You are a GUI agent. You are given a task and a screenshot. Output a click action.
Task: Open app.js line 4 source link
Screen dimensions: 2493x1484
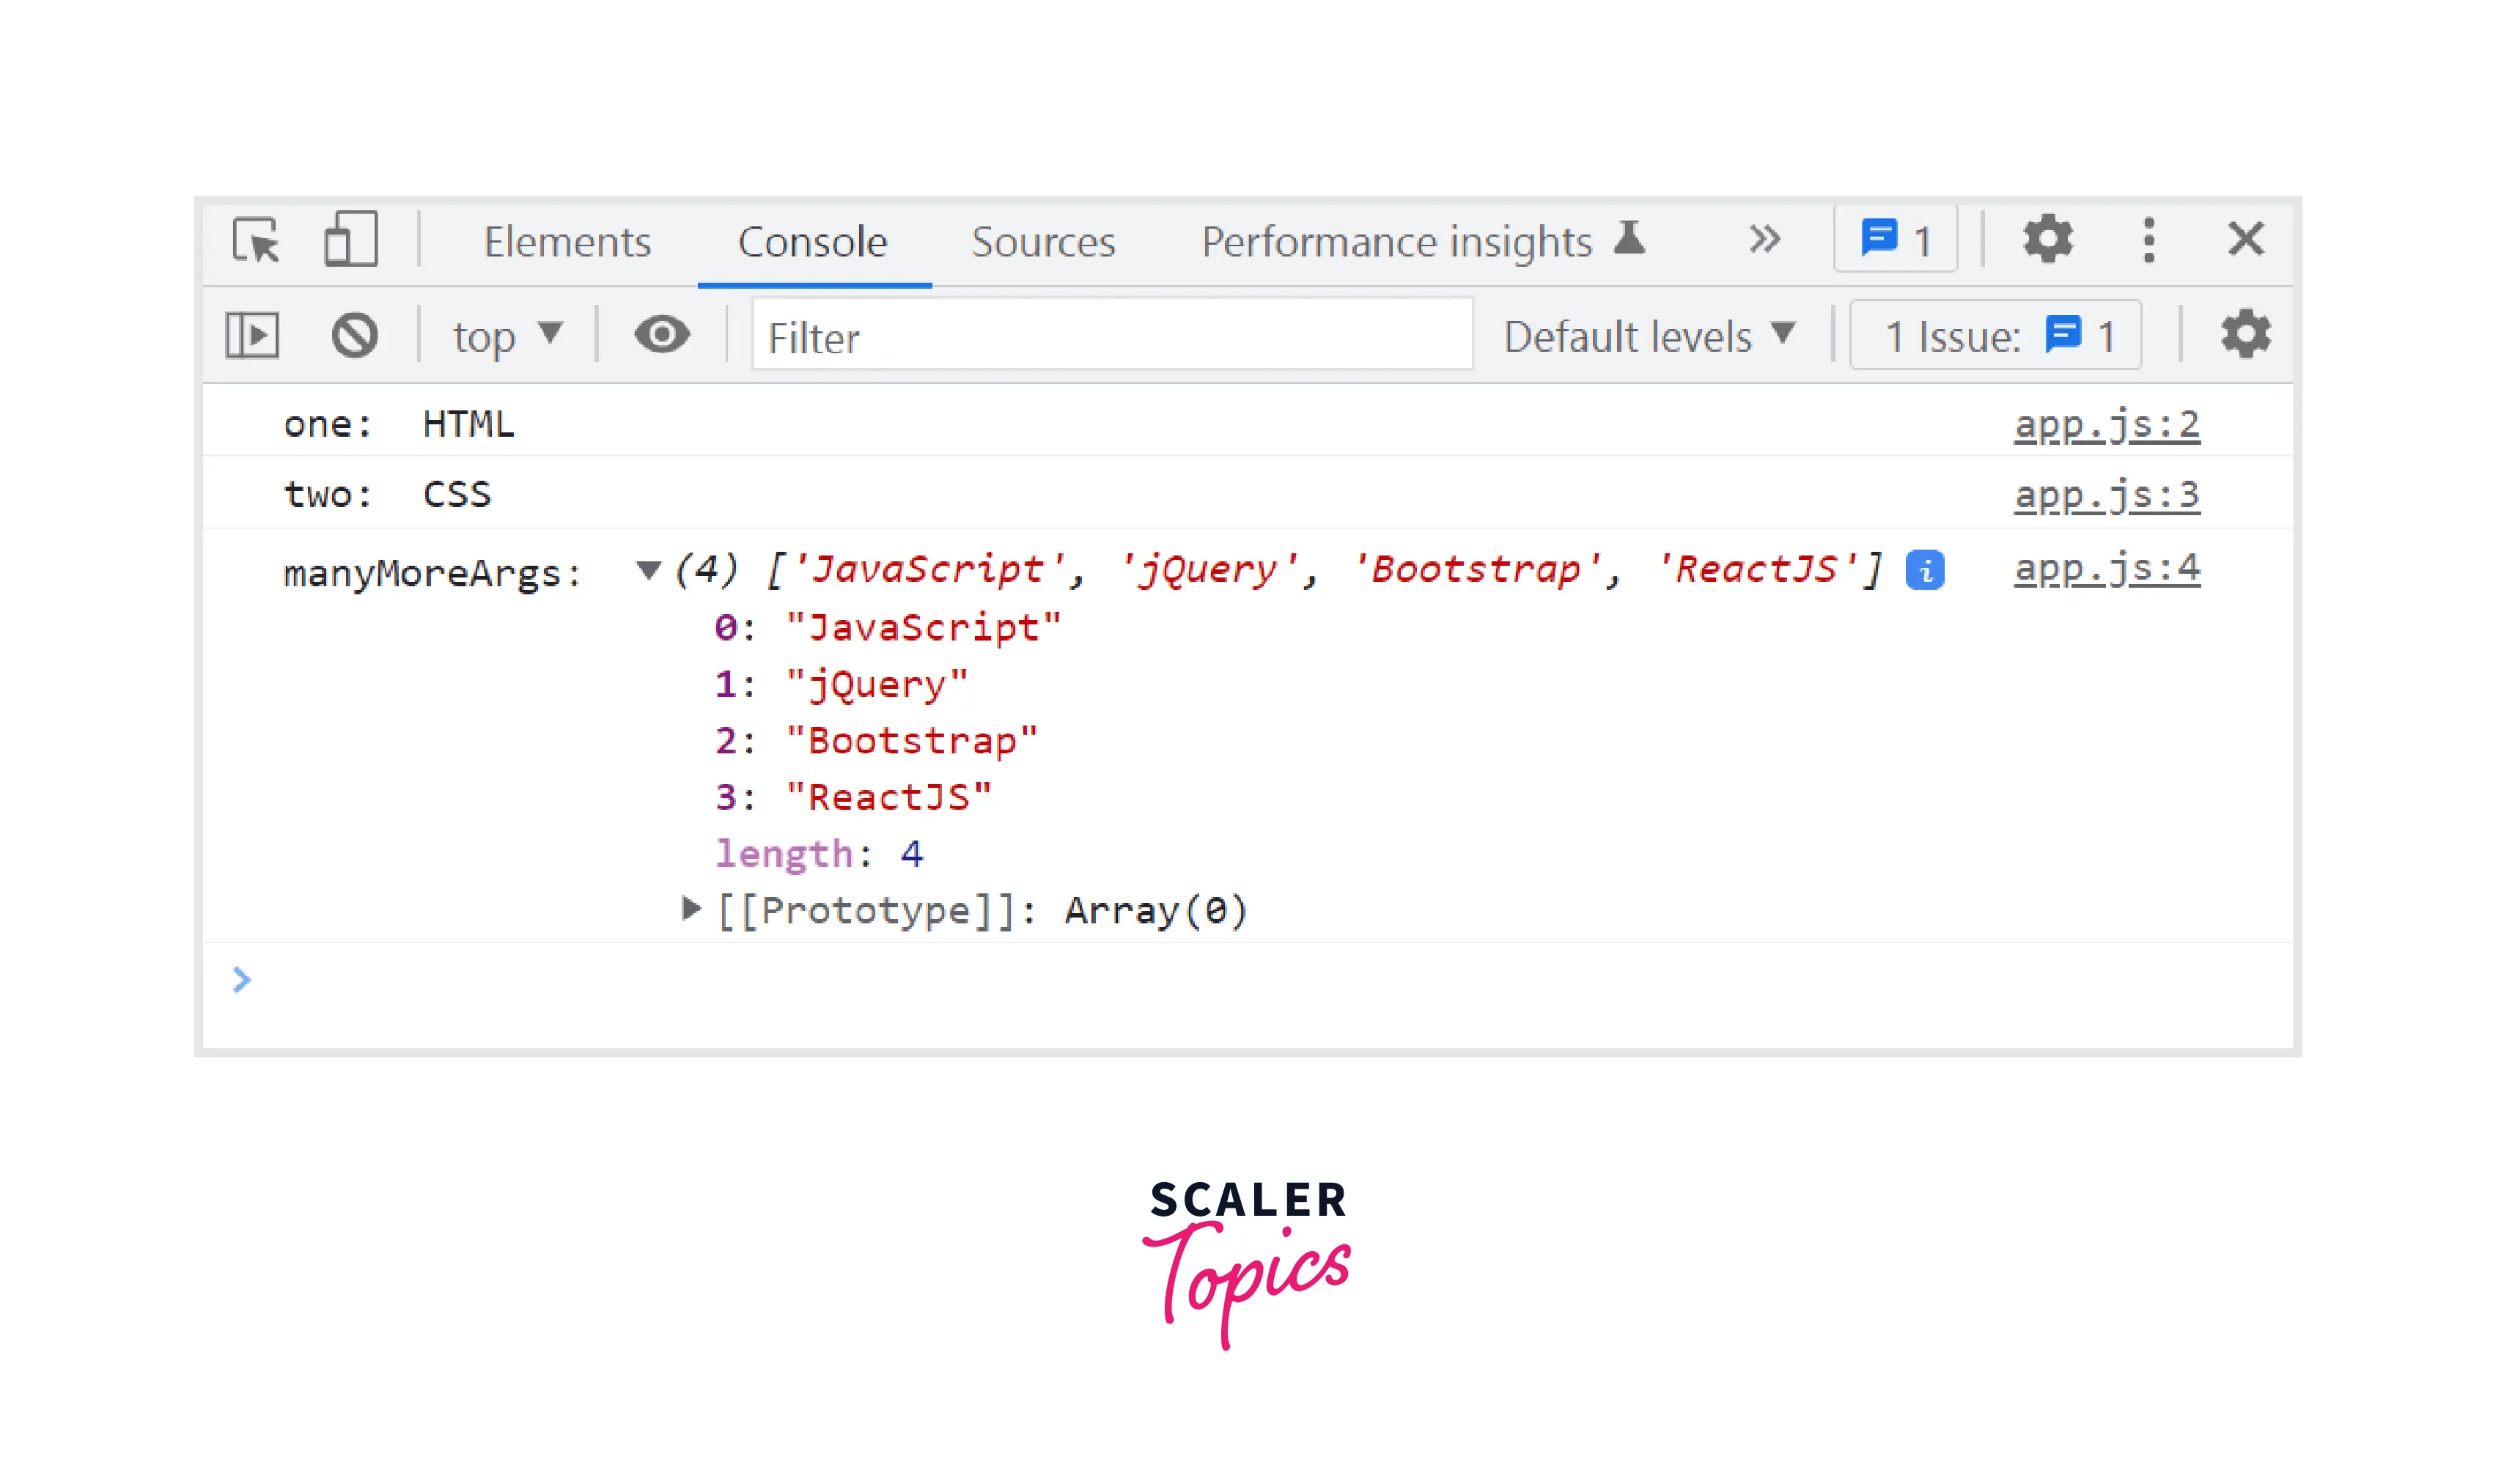pos(2105,569)
